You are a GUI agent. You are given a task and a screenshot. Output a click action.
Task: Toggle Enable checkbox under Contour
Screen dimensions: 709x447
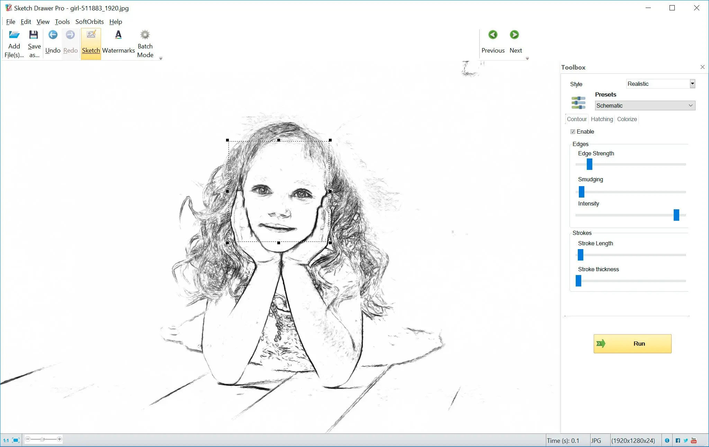click(573, 131)
